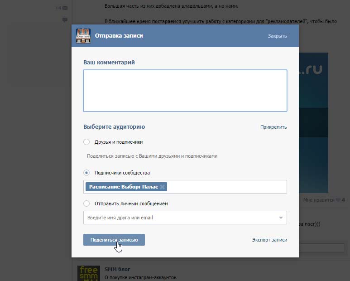Open the Экспорт записи link
The width and height of the screenshot is (350, 281).
[269, 240]
